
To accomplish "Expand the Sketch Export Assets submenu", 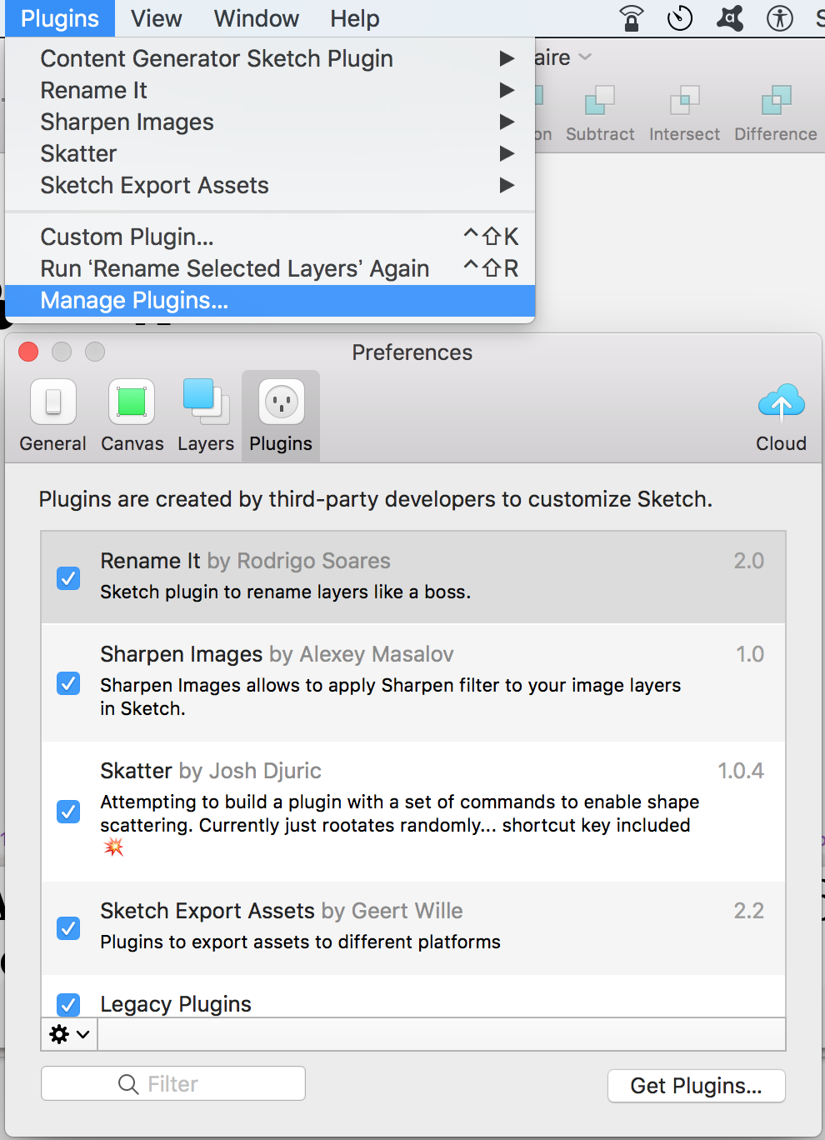I will point(270,185).
